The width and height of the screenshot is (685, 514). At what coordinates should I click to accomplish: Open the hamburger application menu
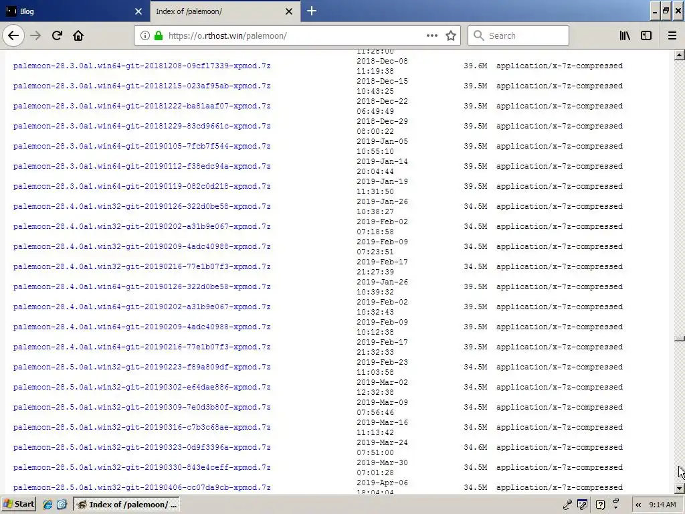[672, 35]
